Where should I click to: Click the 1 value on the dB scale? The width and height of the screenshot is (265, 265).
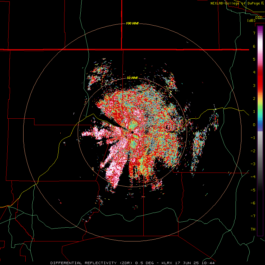coord(254,112)
